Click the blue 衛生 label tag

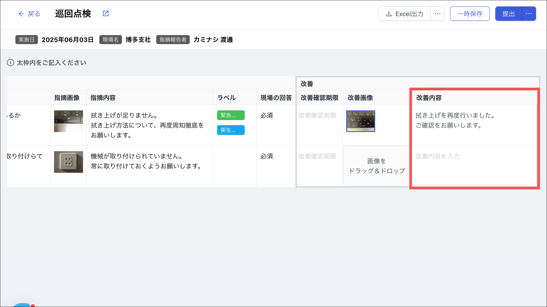[x=231, y=130]
